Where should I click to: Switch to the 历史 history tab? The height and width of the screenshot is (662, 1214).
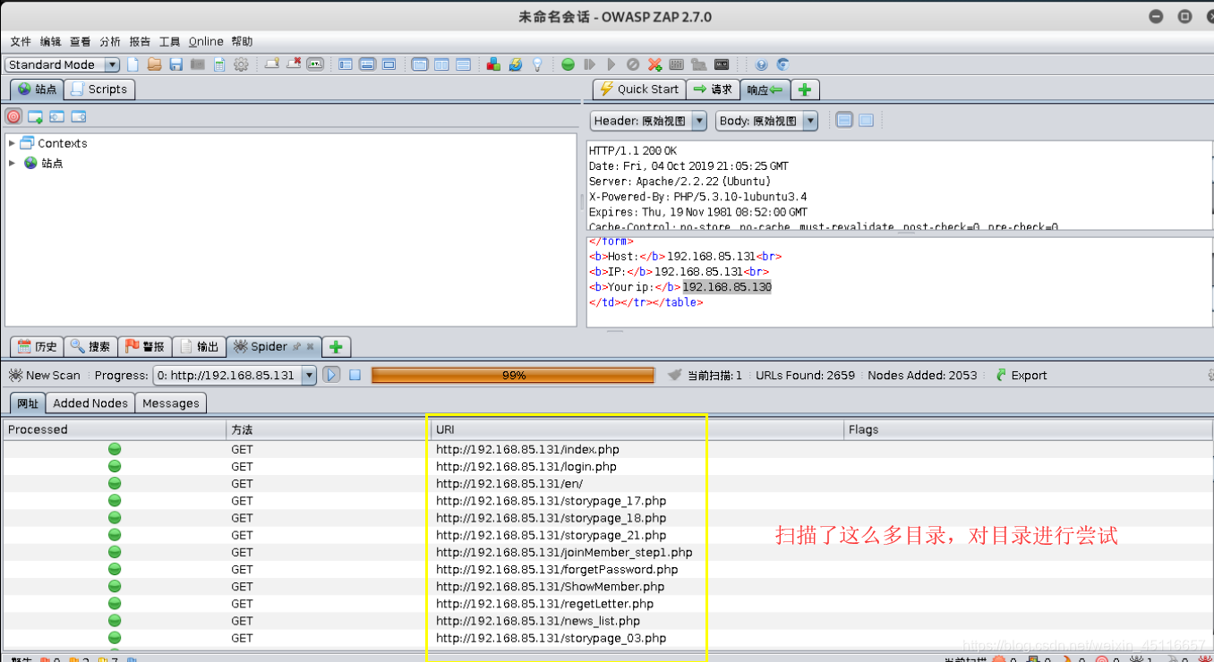coord(37,346)
